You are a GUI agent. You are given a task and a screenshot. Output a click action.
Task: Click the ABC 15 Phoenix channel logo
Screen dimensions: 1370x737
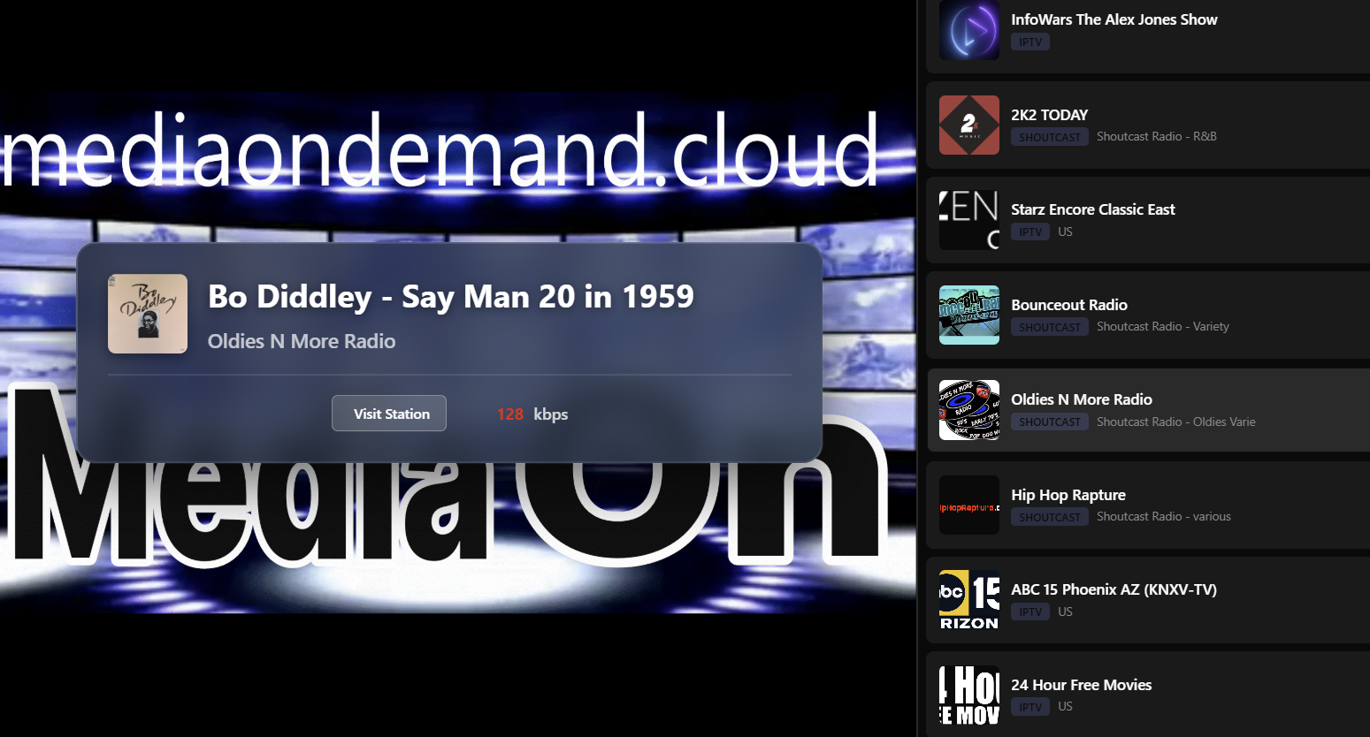968,600
